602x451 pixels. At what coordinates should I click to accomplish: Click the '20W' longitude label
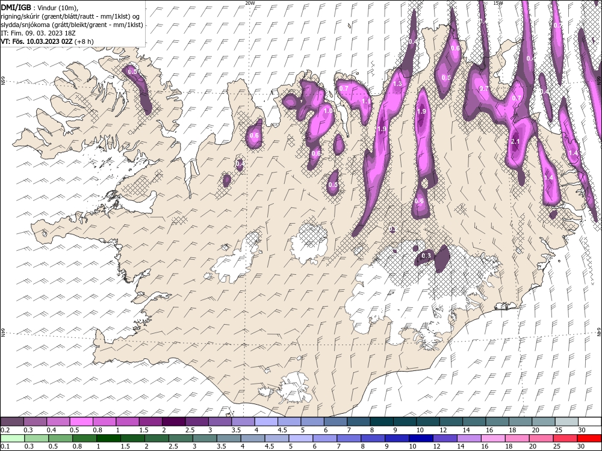250,2
